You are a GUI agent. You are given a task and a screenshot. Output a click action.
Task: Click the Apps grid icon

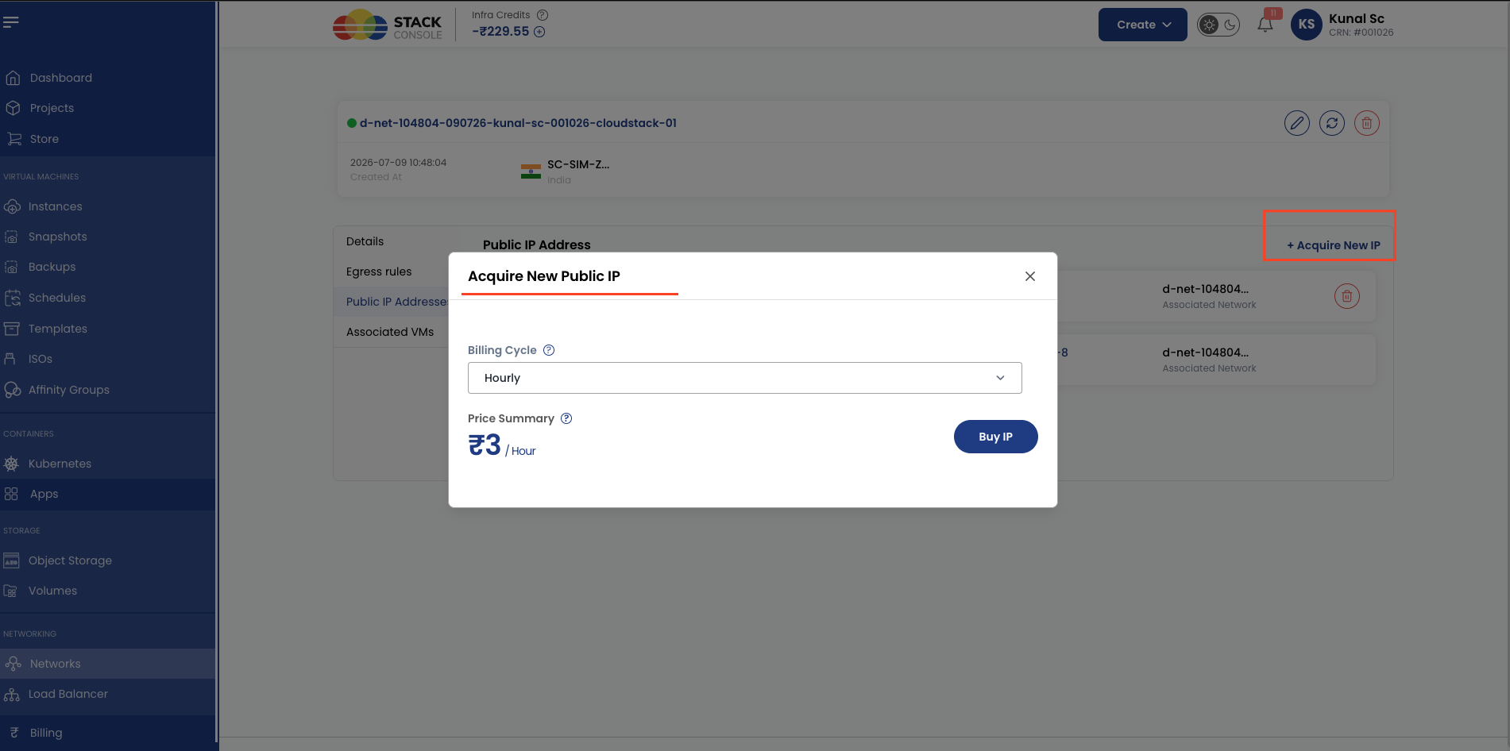[11, 494]
